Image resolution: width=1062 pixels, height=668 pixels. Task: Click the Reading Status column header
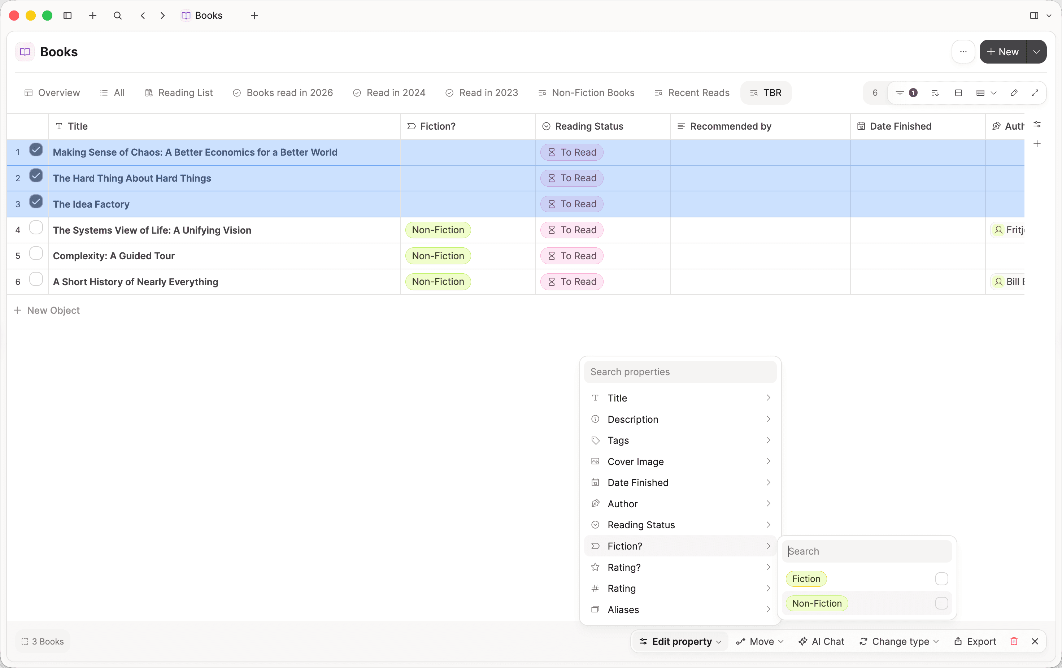pyautogui.click(x=603, y=126)
